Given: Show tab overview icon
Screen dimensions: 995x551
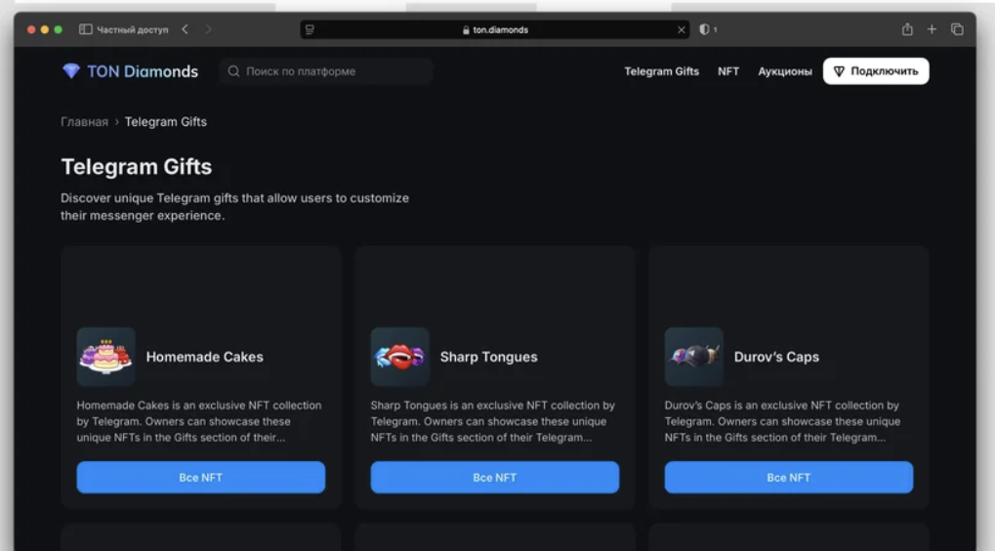Looking at the screenshot, I should click(x=957, y=29).
